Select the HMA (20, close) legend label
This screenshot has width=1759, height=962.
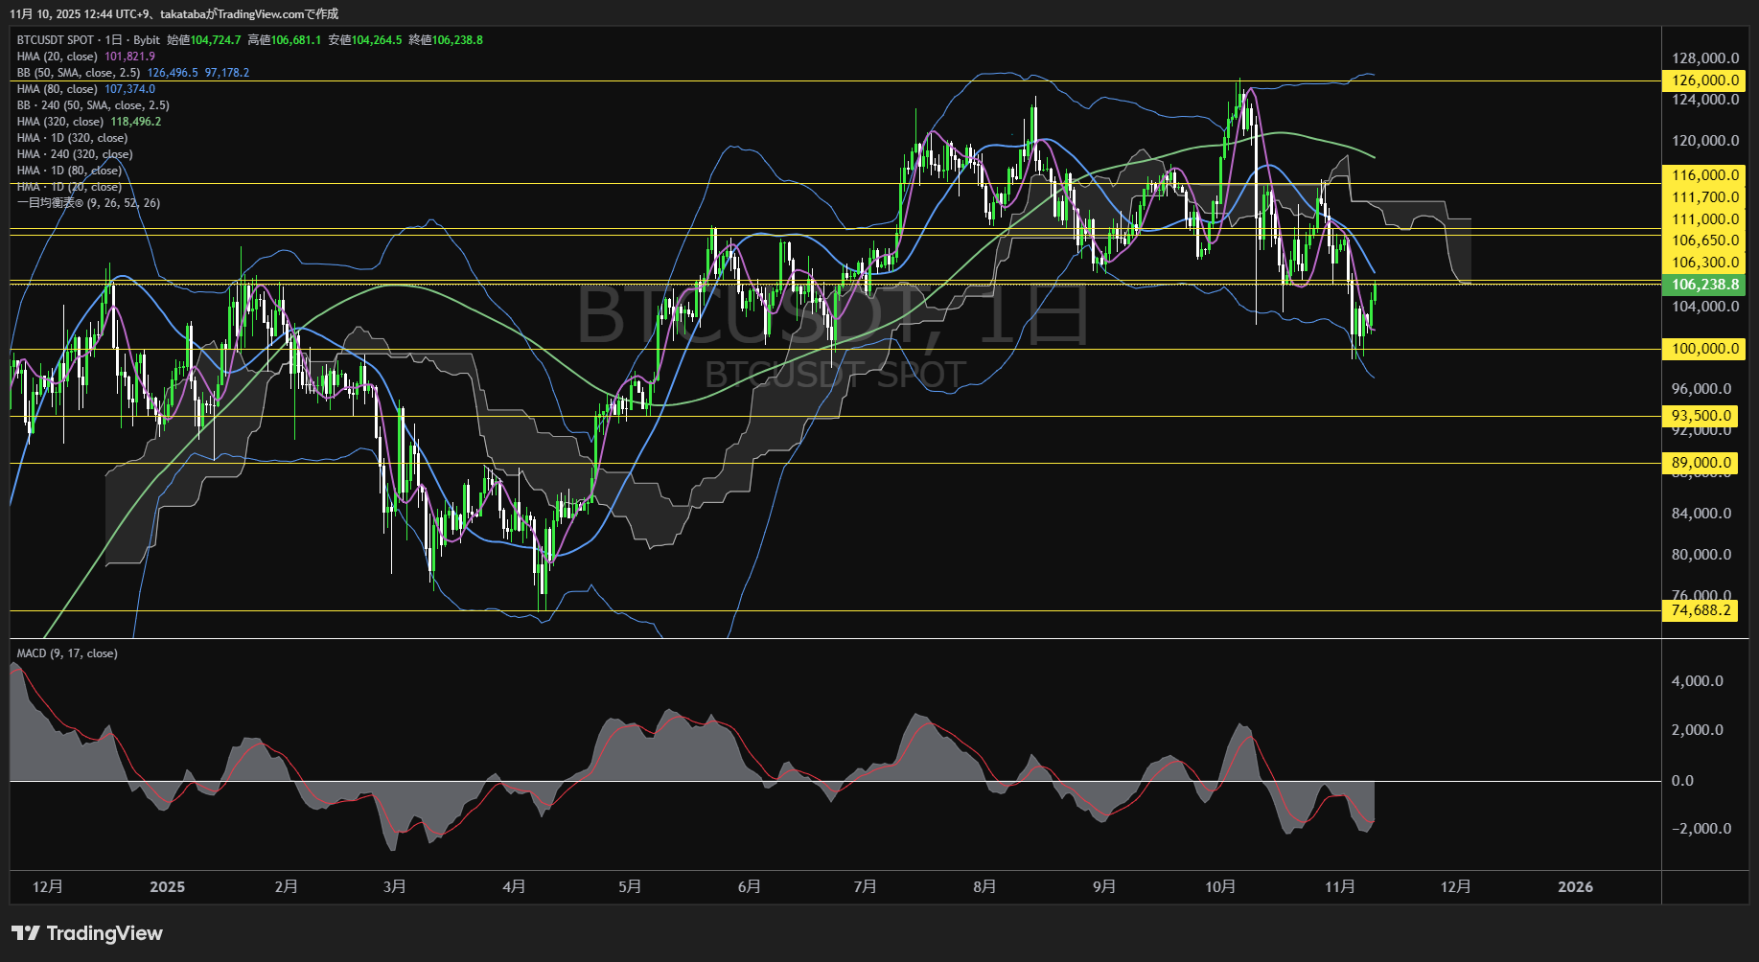coord(58,57)
